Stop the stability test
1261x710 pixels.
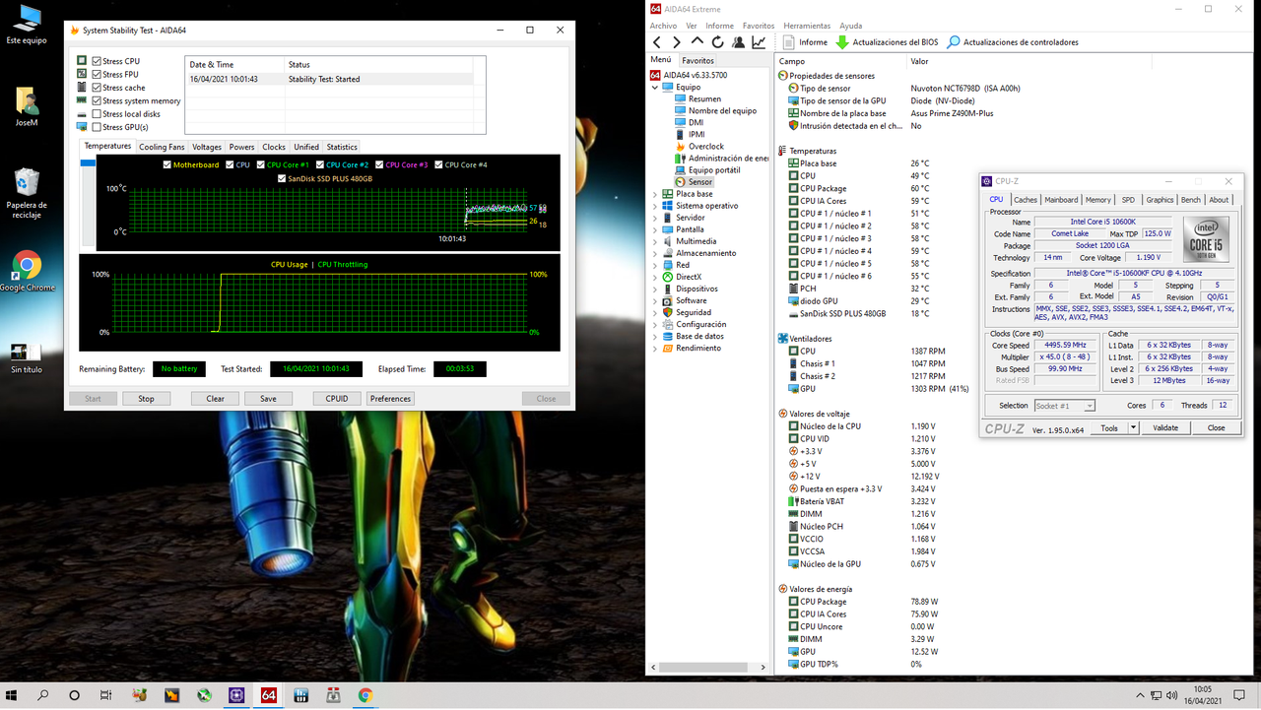click(x=146, y=399)
